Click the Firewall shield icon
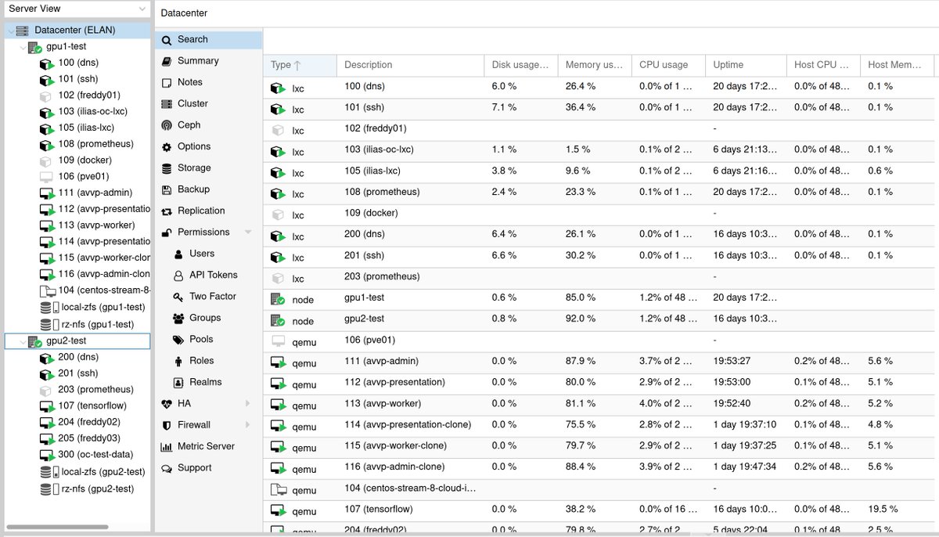The height and width of the screenshot is (537, 939). [x=166, y=425]
